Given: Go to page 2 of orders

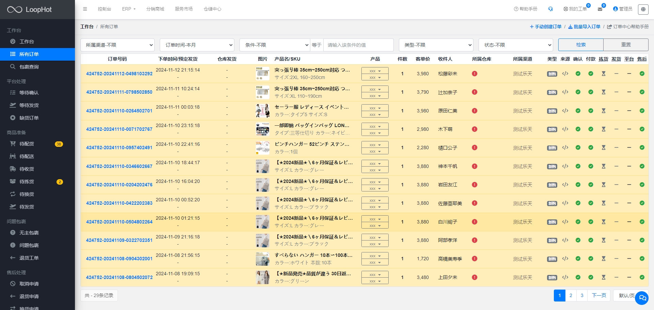Looking at the screenshot, I should [x=571, y=295].
